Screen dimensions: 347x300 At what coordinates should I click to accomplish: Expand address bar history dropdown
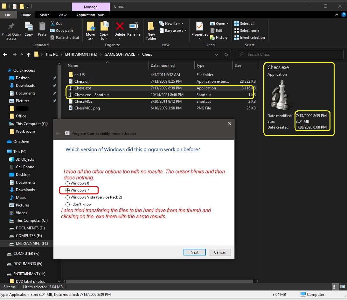(216, 54)
